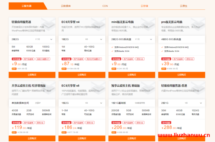Switch to the 云数据库 tab

[x=66, y=6]
